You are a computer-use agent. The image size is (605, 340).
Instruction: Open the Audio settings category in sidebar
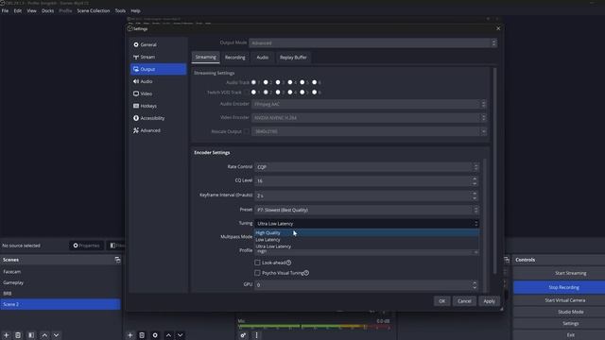[x=158, y=81]
